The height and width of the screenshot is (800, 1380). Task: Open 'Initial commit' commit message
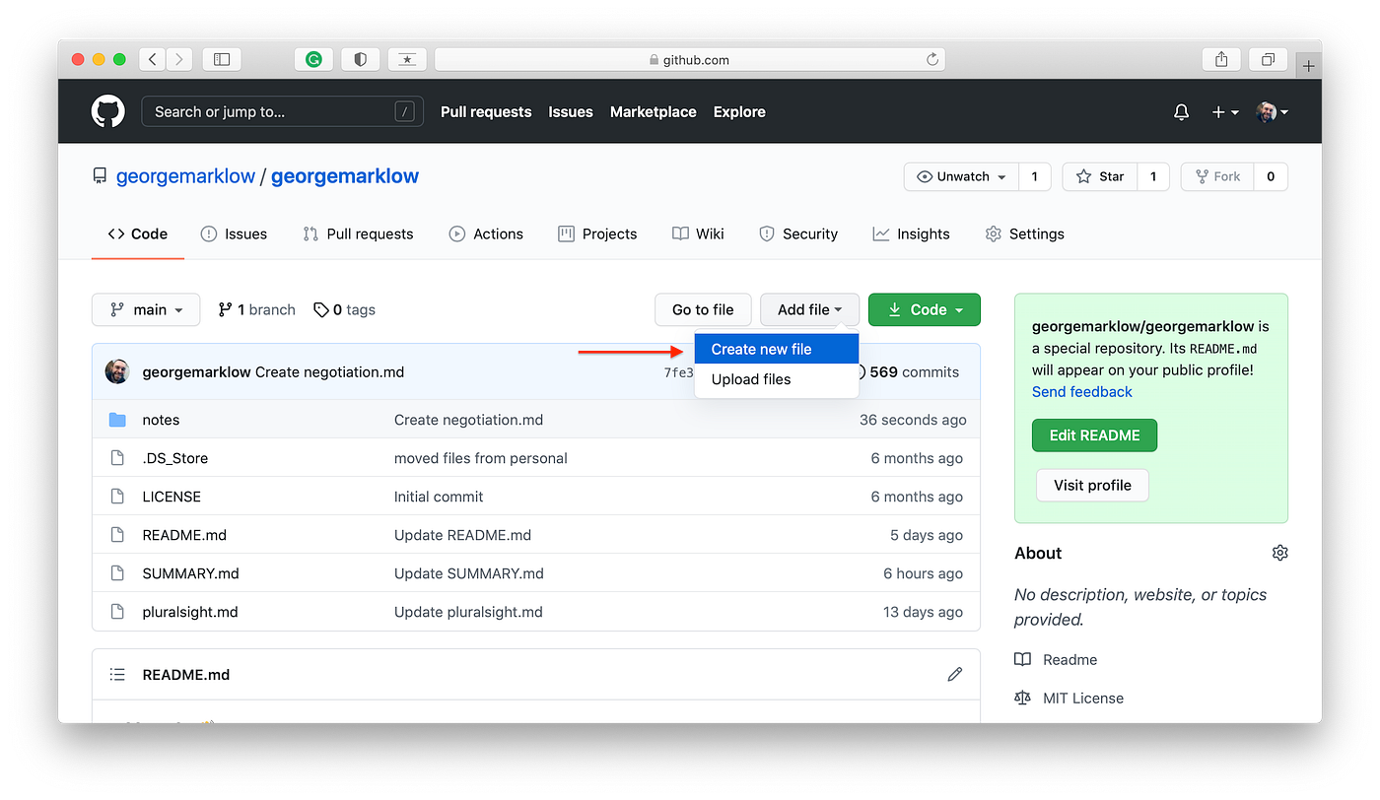tap(439, 497)
